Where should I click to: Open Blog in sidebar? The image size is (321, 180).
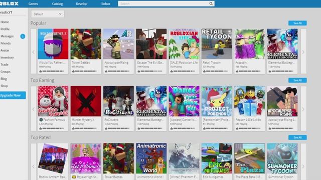pos(4,79)
